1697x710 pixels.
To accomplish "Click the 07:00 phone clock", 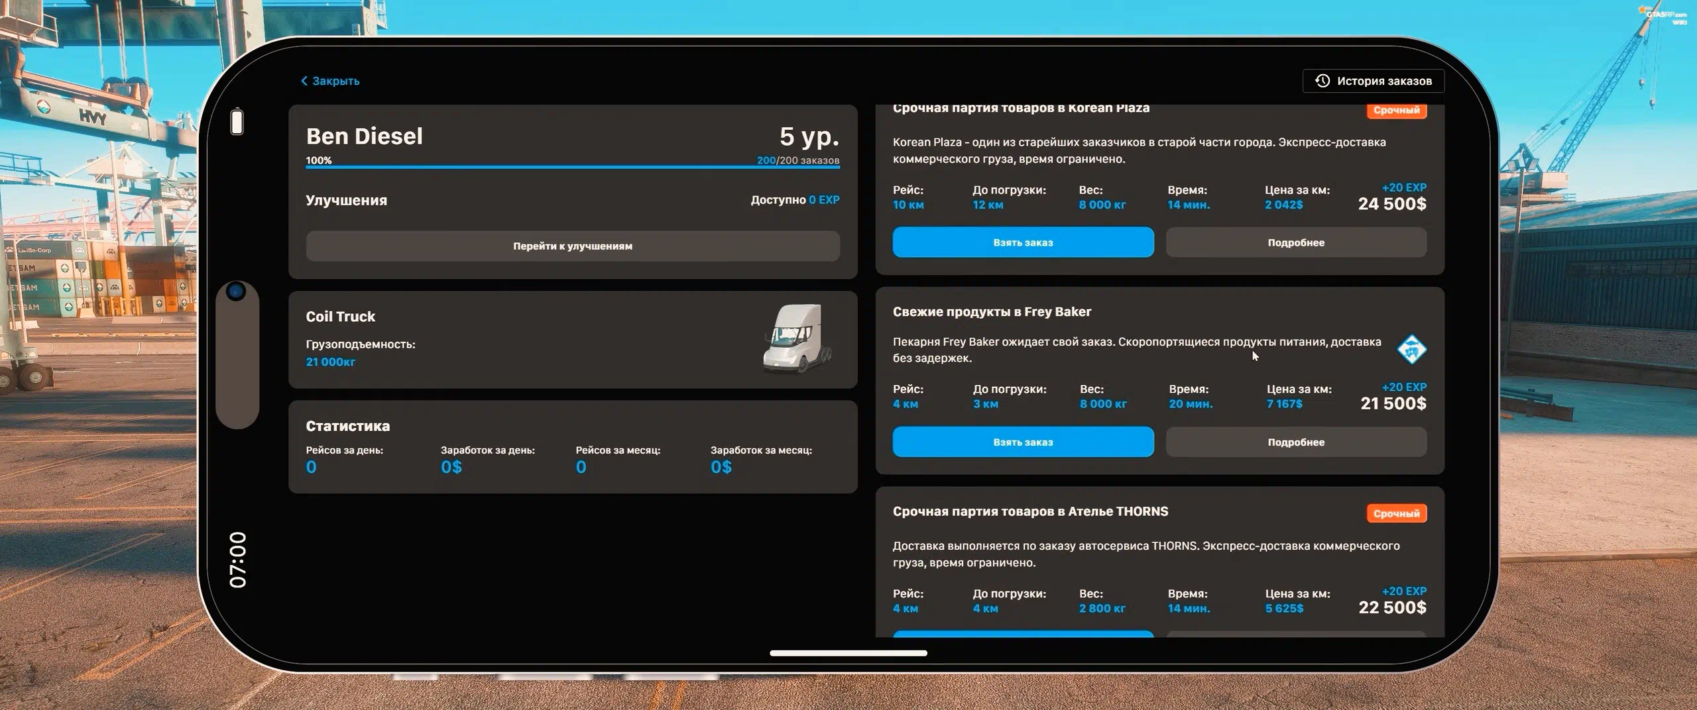I will pos(237,560).
